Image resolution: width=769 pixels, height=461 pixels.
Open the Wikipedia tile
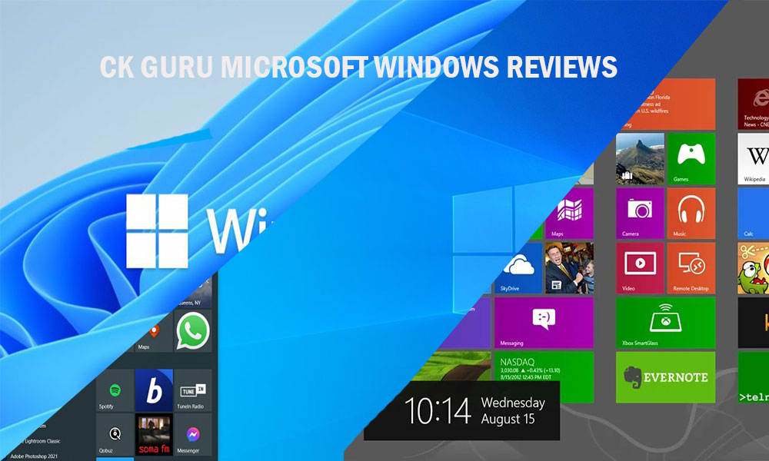[754, 159]
